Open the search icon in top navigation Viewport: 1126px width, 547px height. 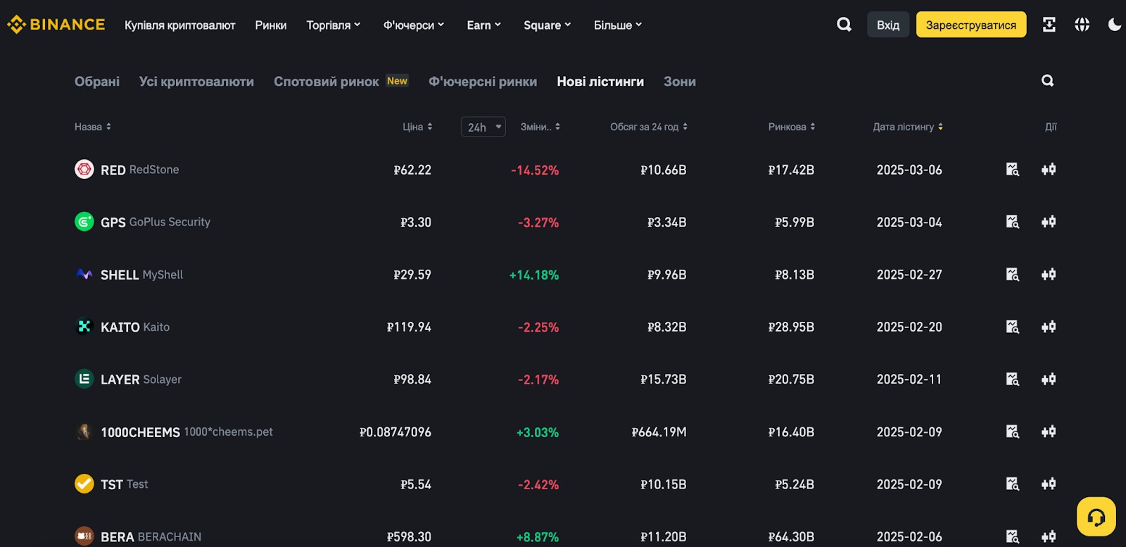pyautogui.click(x=844, y=25)
